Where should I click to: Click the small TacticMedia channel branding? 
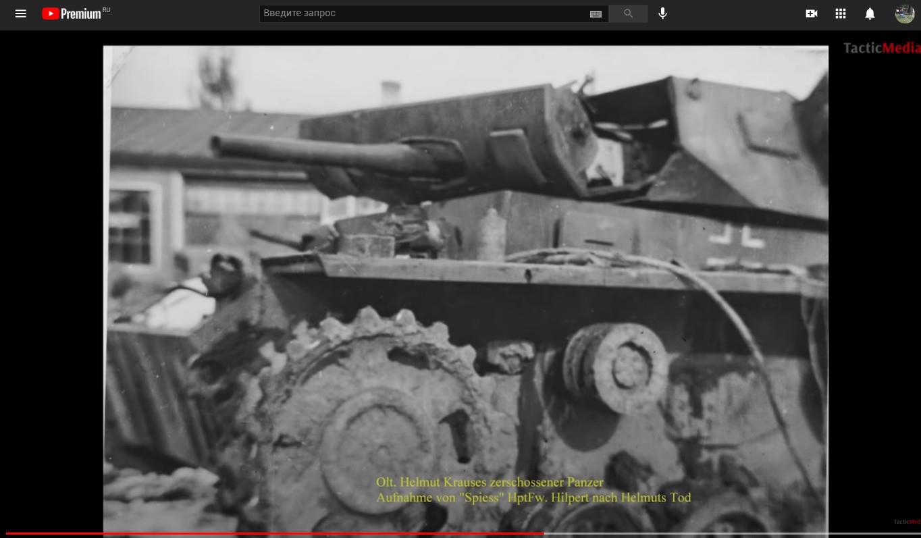(906, 522)
